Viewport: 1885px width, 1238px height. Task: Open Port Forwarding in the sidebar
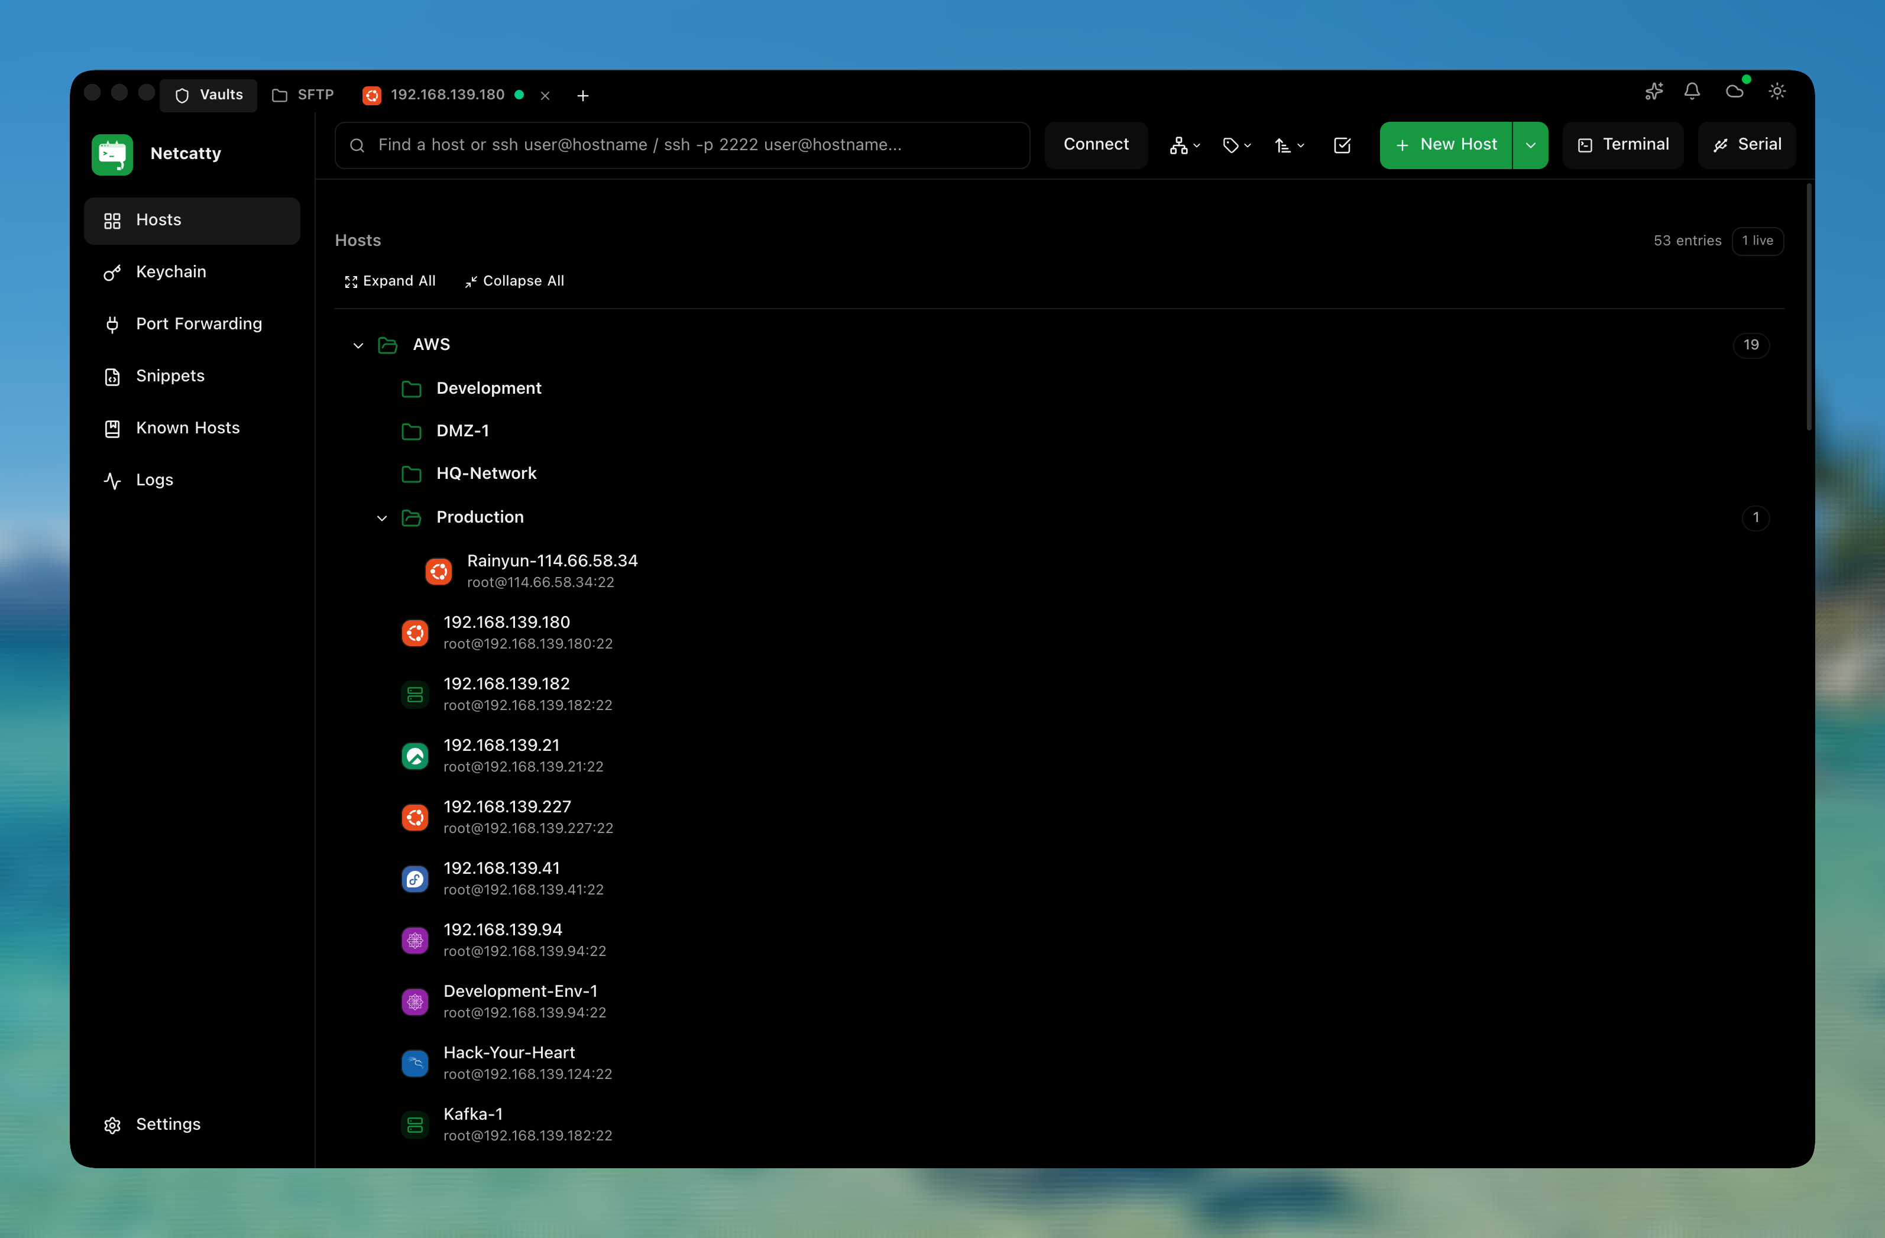coord(192,324)
